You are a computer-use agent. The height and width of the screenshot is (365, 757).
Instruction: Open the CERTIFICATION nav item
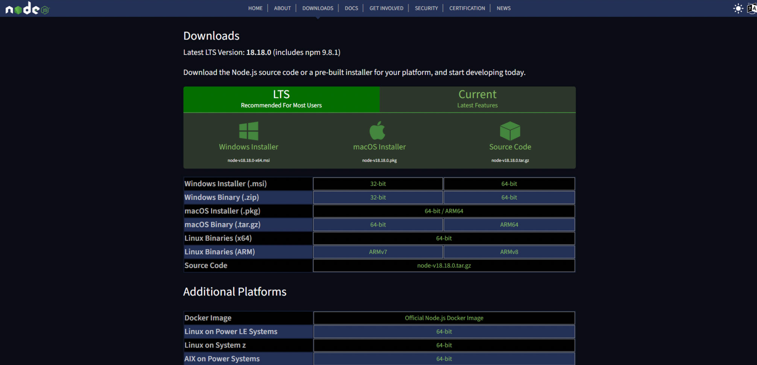pyautogui.click(x=467, y=8)
